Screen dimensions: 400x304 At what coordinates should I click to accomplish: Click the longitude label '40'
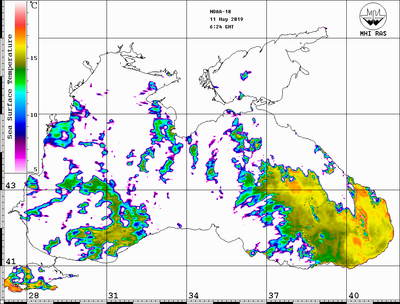pos(354,295)
